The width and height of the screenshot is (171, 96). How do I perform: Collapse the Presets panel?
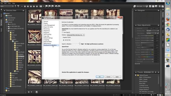136,72
